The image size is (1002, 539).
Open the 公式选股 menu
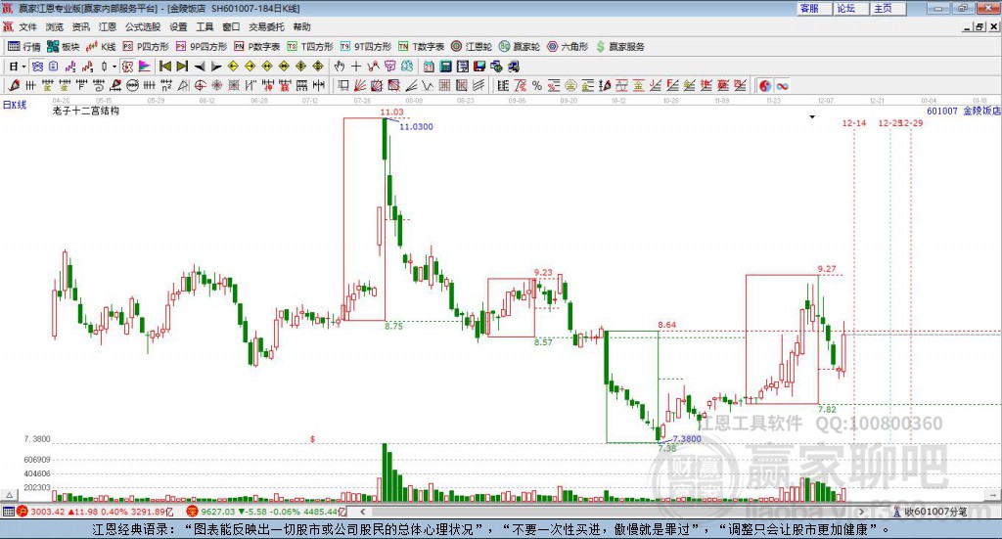point(143,26)
